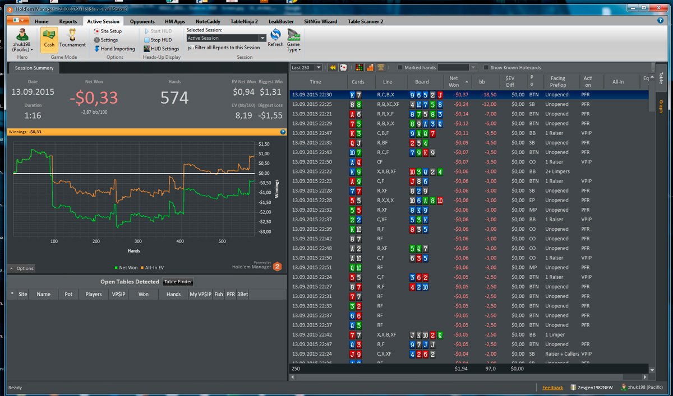This screenshot has width=673, height=396.
Task: Click the blue help icon above the winnings graph
Action: [283, 132]
